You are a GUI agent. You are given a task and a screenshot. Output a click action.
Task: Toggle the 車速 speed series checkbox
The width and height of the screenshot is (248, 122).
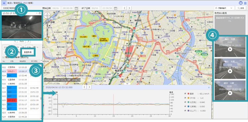pos(185,94)
